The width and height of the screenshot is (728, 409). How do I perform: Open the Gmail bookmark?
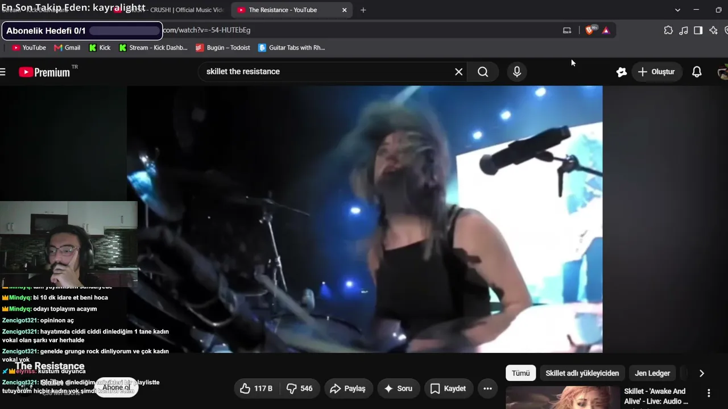(67, 48)
